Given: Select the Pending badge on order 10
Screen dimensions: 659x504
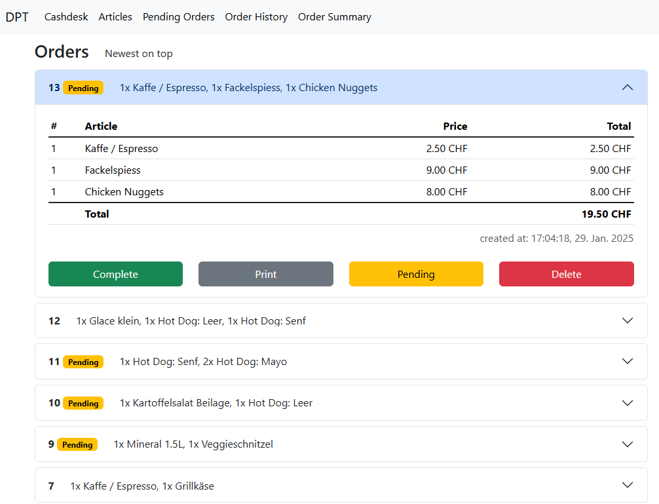Looking at the screenshot, I should pos(83,403).
